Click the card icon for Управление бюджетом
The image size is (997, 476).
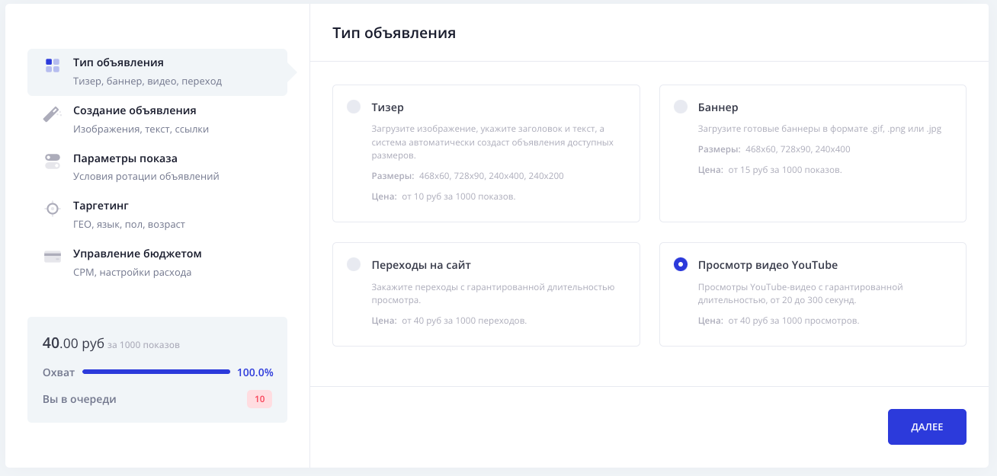tap(53, 257)
